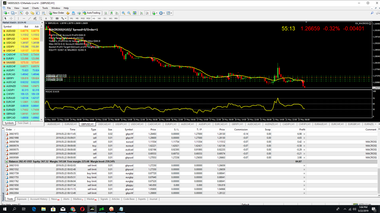Image resolution: width=380 pixels, height=213 pixels.
Task: Open the indicators list dropdown
Action: pos(154,13)
